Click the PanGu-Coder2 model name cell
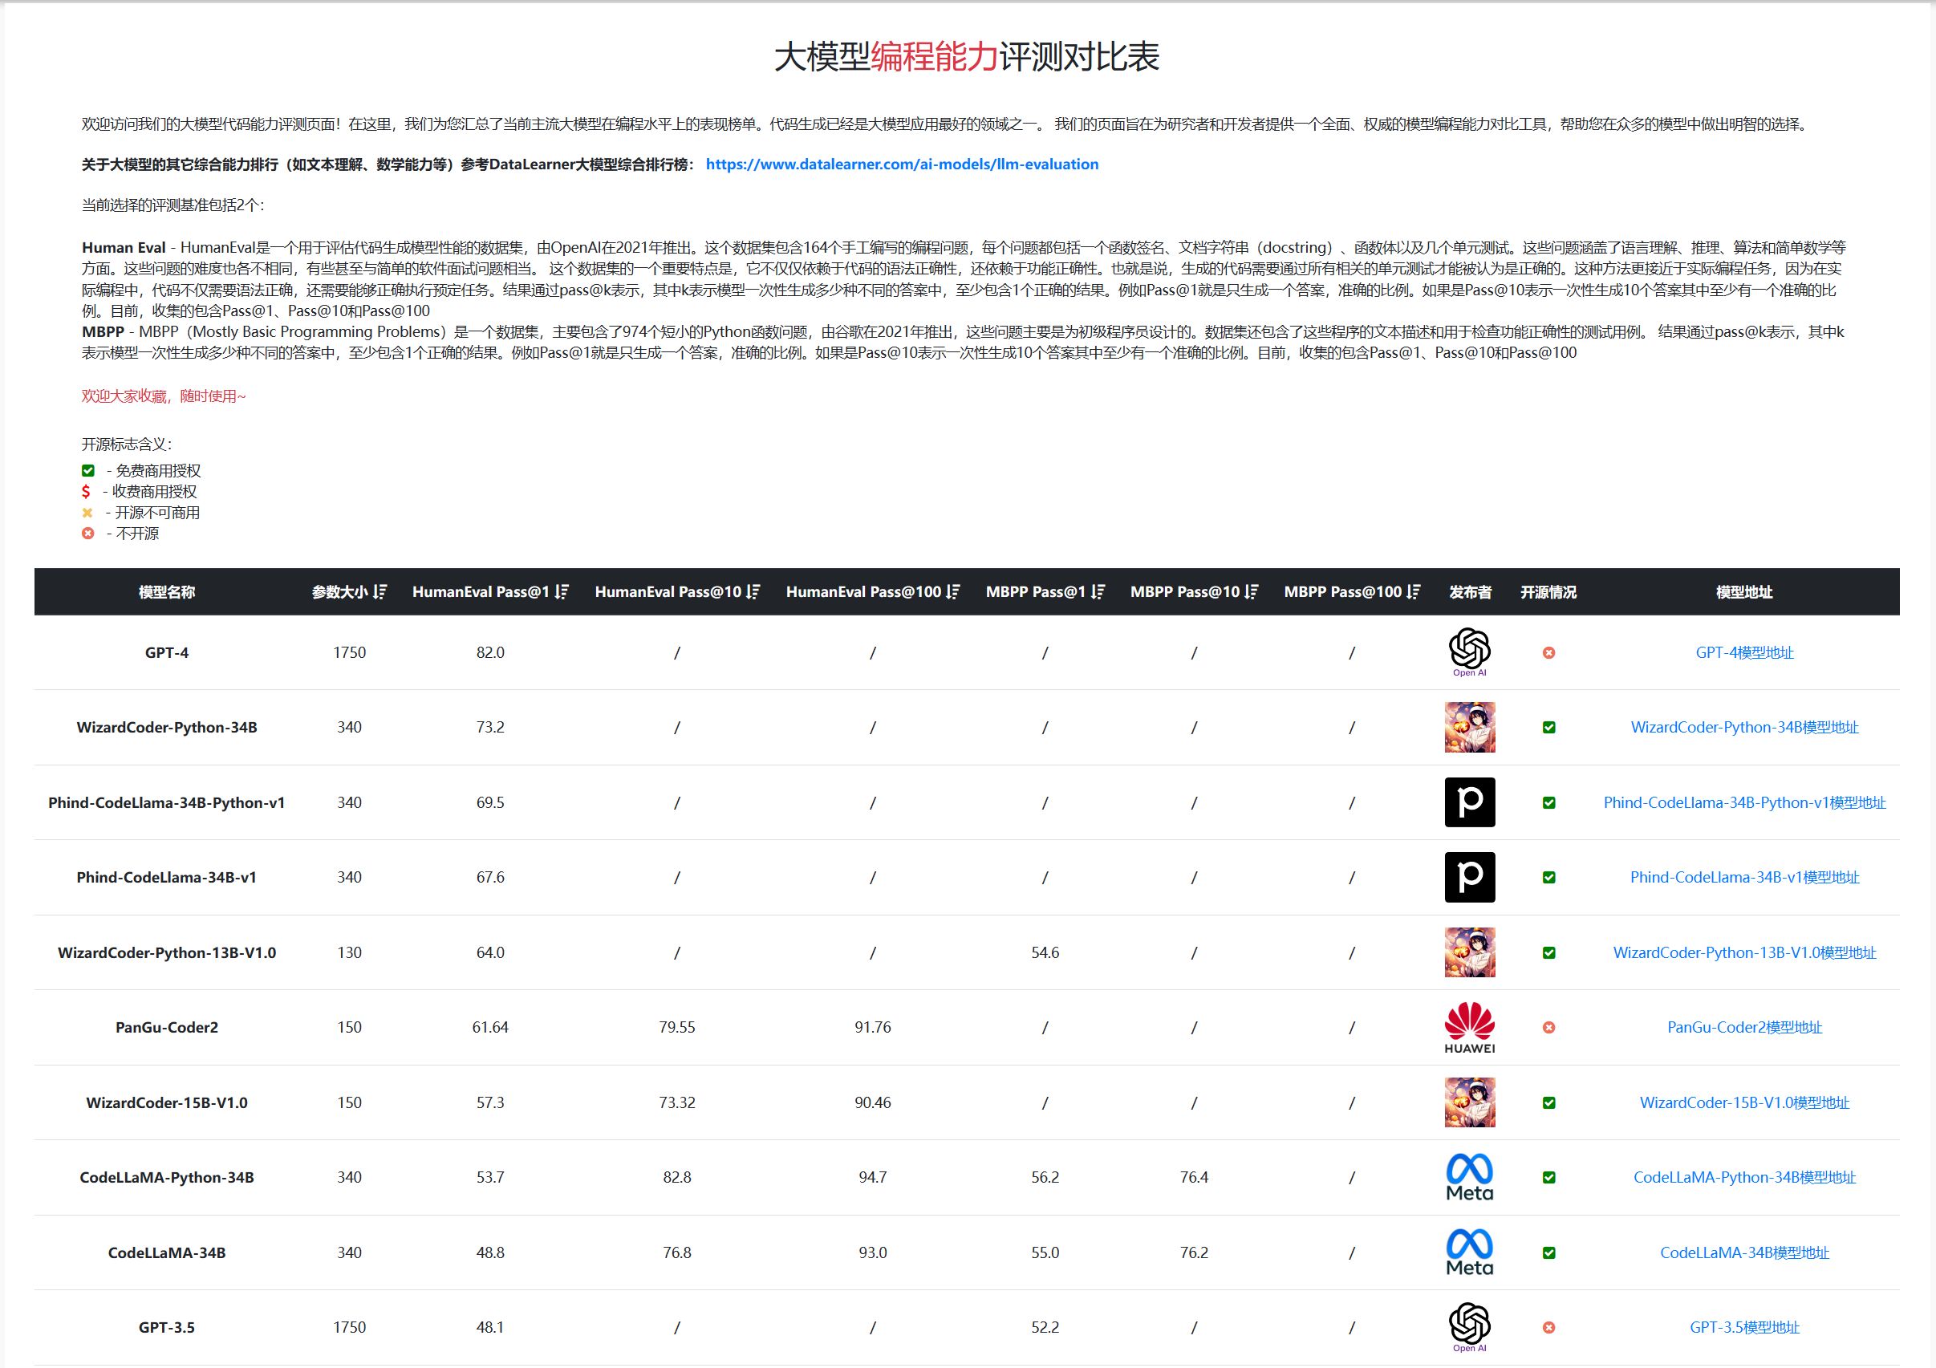Screen dimensions: 1936x1368 click(167, 1027)
